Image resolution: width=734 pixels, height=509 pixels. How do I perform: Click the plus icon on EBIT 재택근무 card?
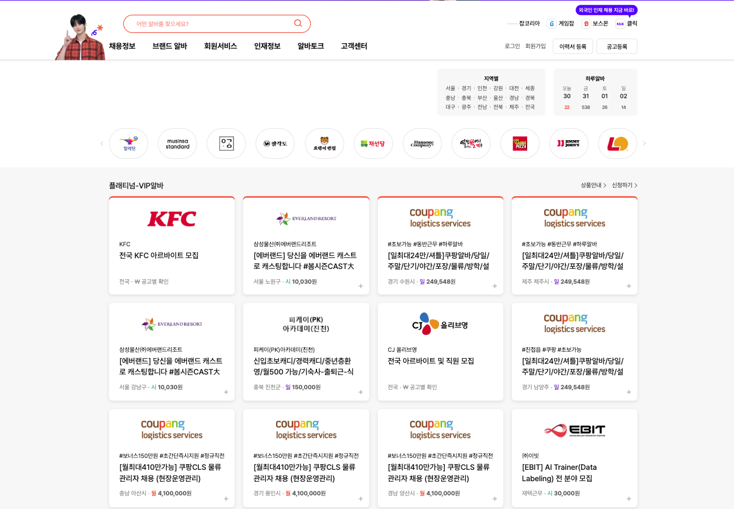tap(629, 499)
